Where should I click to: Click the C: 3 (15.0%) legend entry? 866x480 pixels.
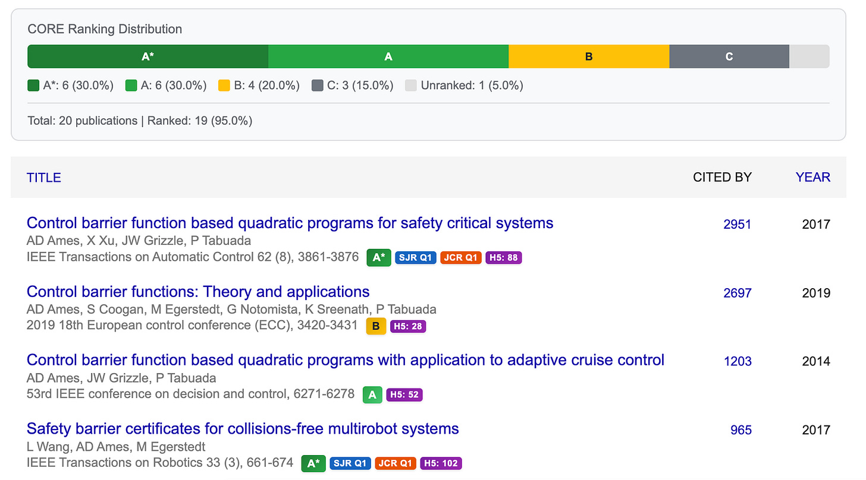click(x=353, y=86)
